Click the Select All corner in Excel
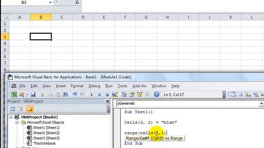Screen dimensions: 264x148 pos(5,17)
